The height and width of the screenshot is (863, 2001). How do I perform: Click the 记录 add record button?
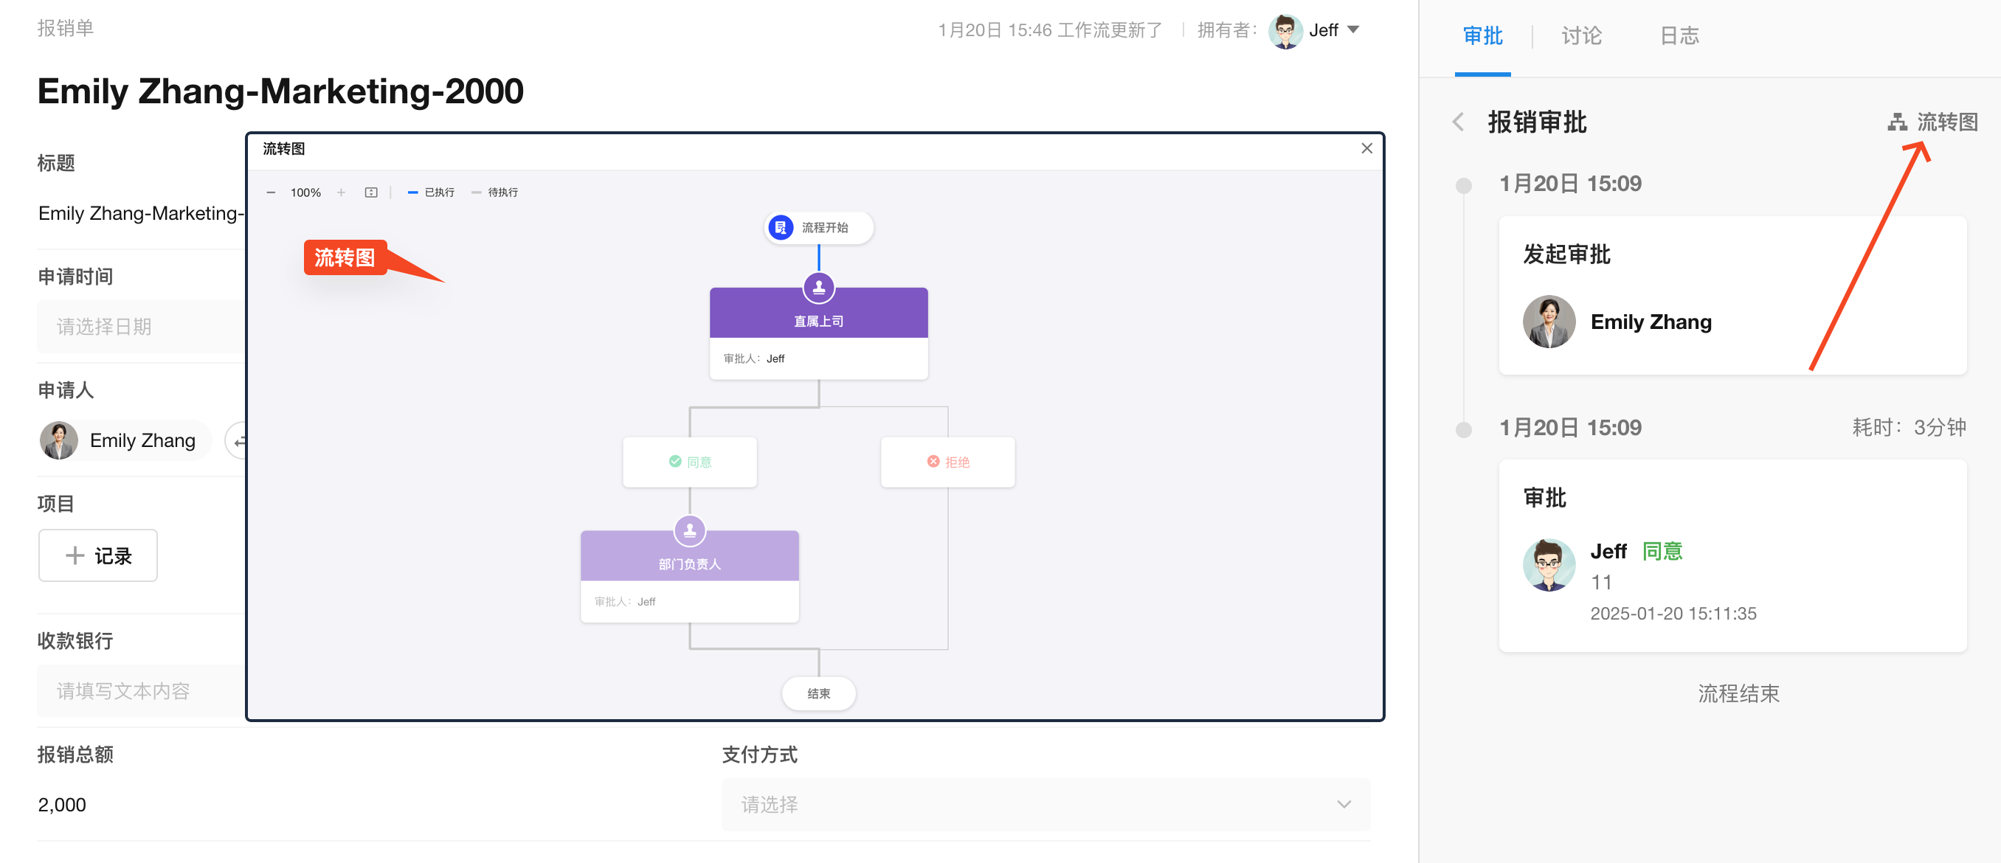98,555
